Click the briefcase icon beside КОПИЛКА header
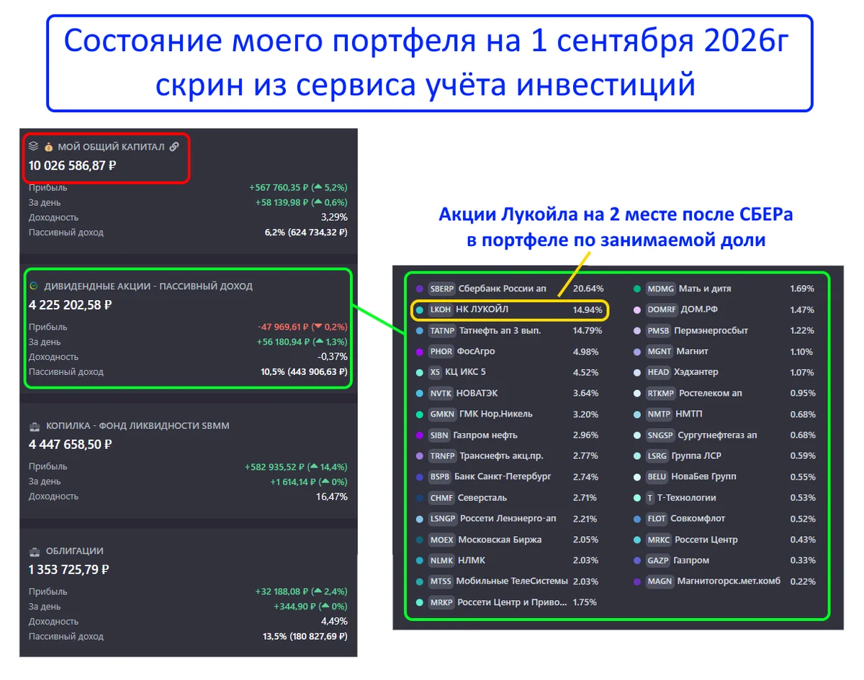This screenshot has width=864, height=680. point(34,425)
